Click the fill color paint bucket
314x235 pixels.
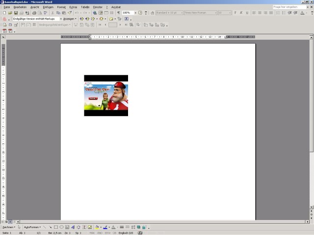pyautogui.click(x=97, y=227)
